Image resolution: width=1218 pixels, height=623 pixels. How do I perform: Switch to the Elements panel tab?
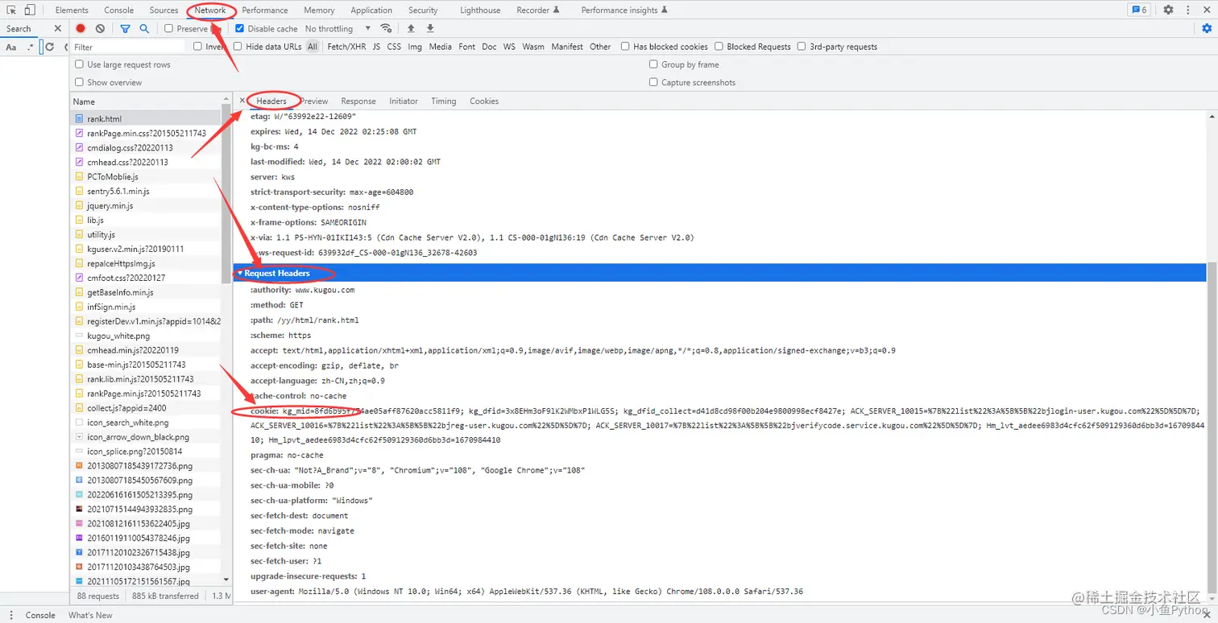coord(72,10)
